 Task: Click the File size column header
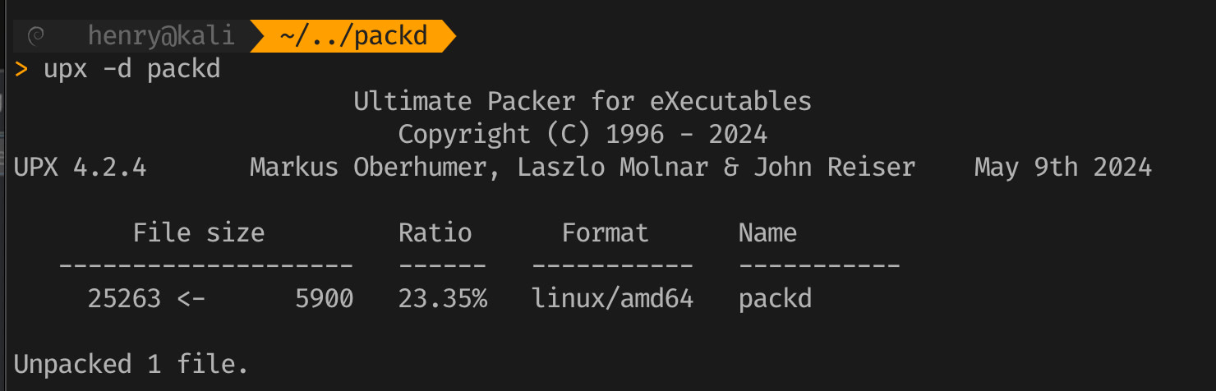coord(199,232)
